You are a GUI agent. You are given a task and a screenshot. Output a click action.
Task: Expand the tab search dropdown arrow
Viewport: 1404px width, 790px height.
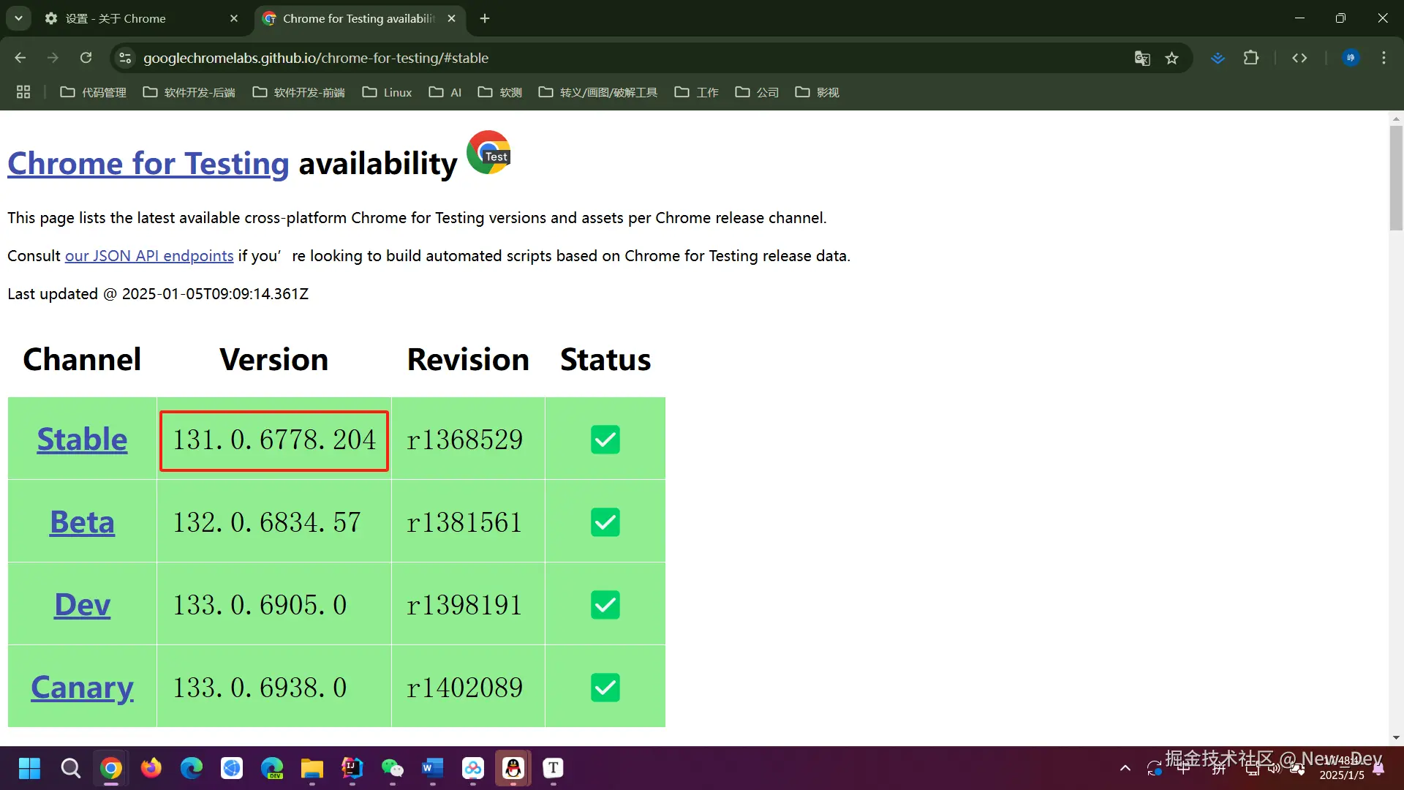click(18, 18)
